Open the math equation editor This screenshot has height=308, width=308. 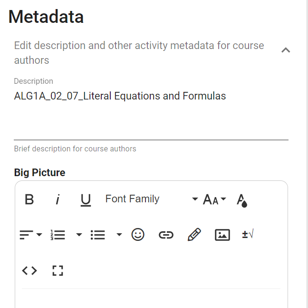pos(248,234)
